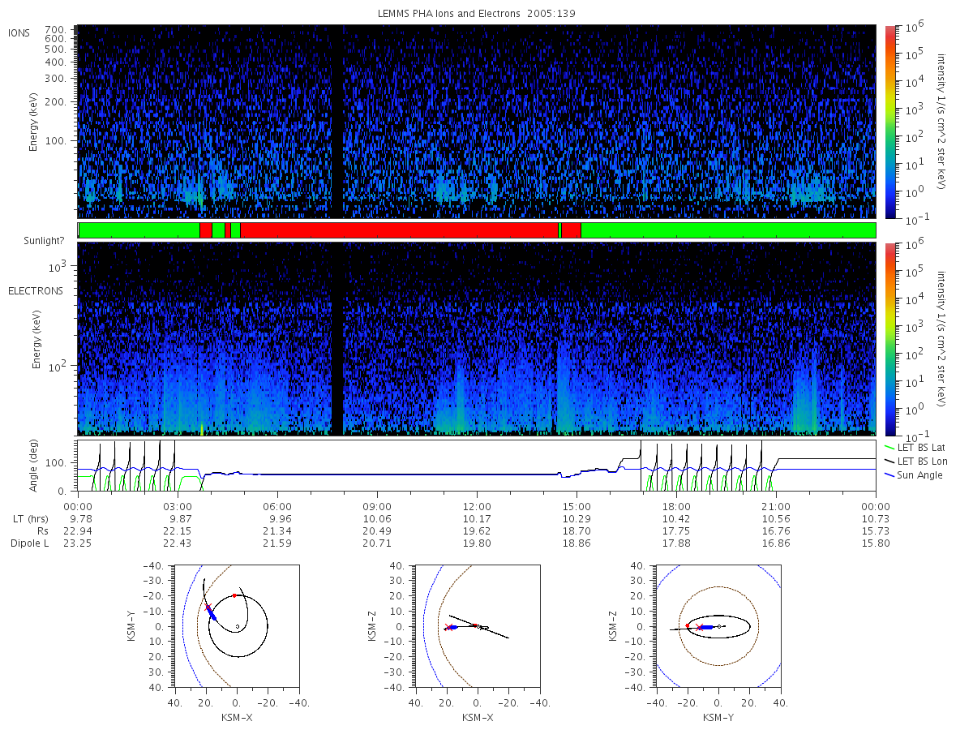The image size is (973, 730).
Task: Click the electron intensity color bar
Action: tap(890, 338)
